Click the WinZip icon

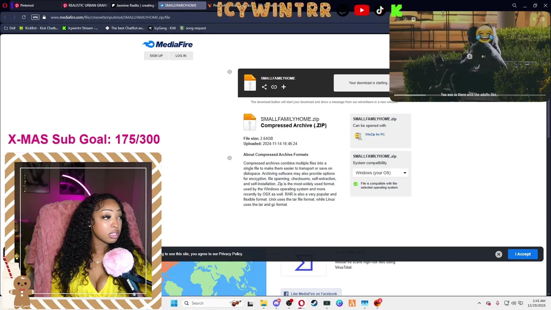[x=358, y=136]
